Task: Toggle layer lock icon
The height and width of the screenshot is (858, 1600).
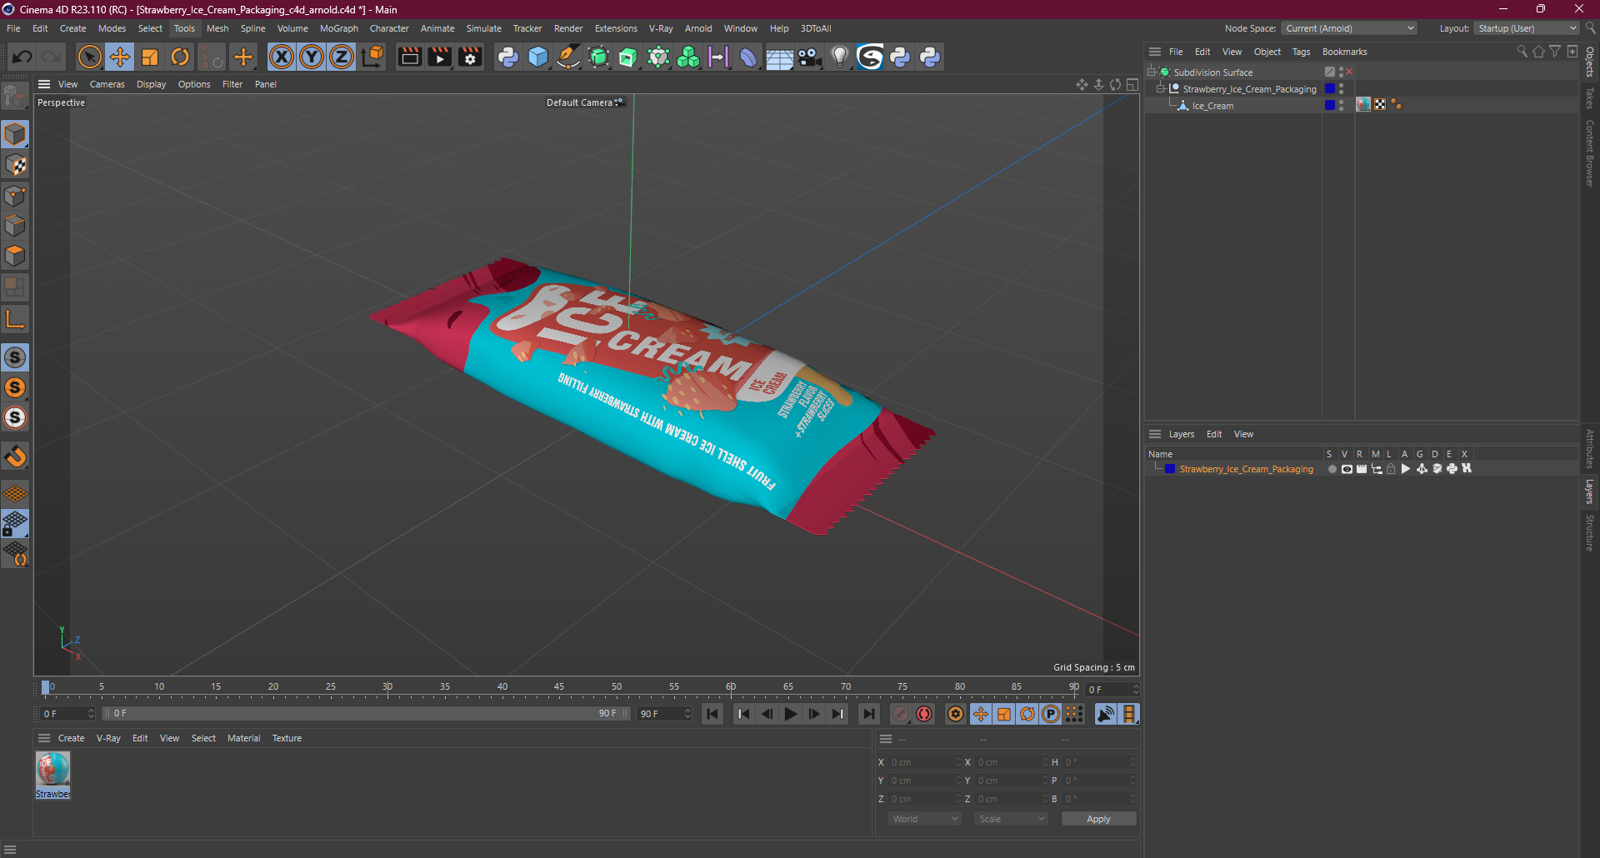Action: pyautogui.click(x=1391, y=469)
